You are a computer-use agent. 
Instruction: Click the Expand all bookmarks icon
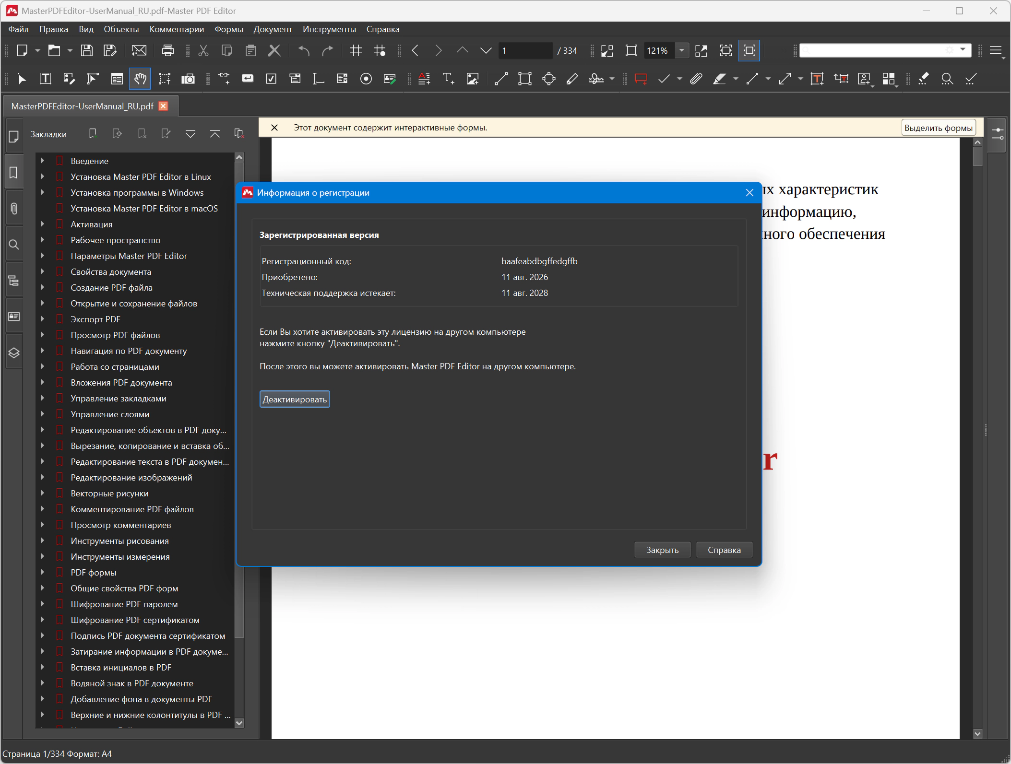click(x=190, y=134)
